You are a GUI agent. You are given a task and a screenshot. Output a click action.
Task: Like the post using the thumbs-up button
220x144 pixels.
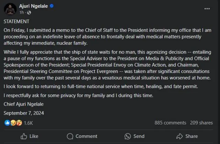click(29, 136)
